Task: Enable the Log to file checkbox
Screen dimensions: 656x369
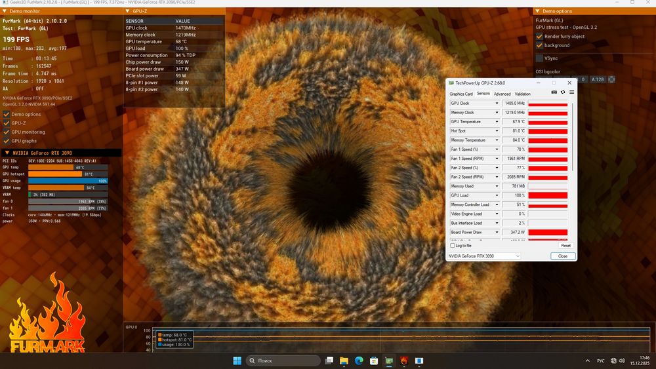Action: coord(452,245)
